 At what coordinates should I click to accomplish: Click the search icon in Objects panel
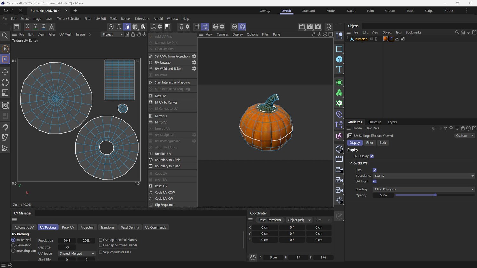point(457,32)
